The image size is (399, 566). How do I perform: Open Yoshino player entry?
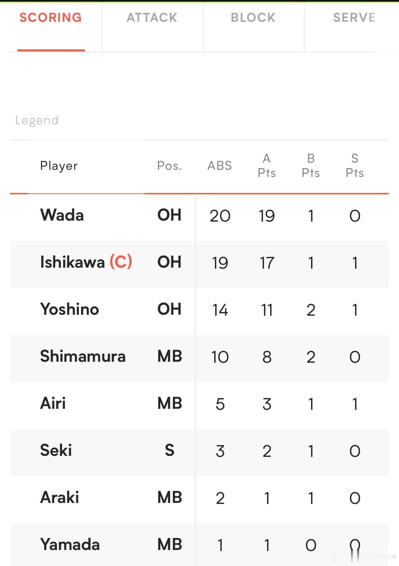(x=70, y=309)
